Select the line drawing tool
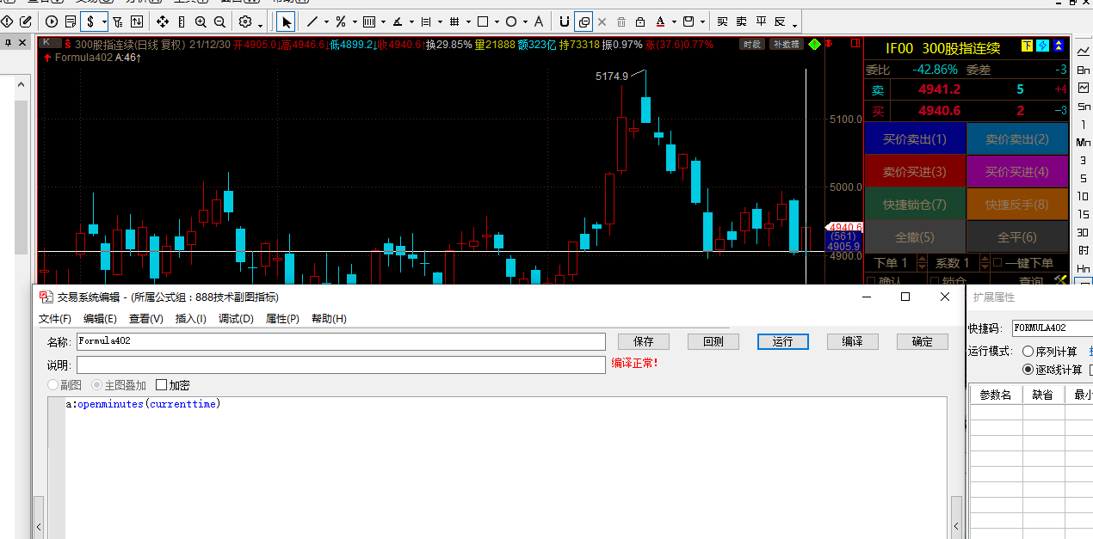 coord(312,21)
